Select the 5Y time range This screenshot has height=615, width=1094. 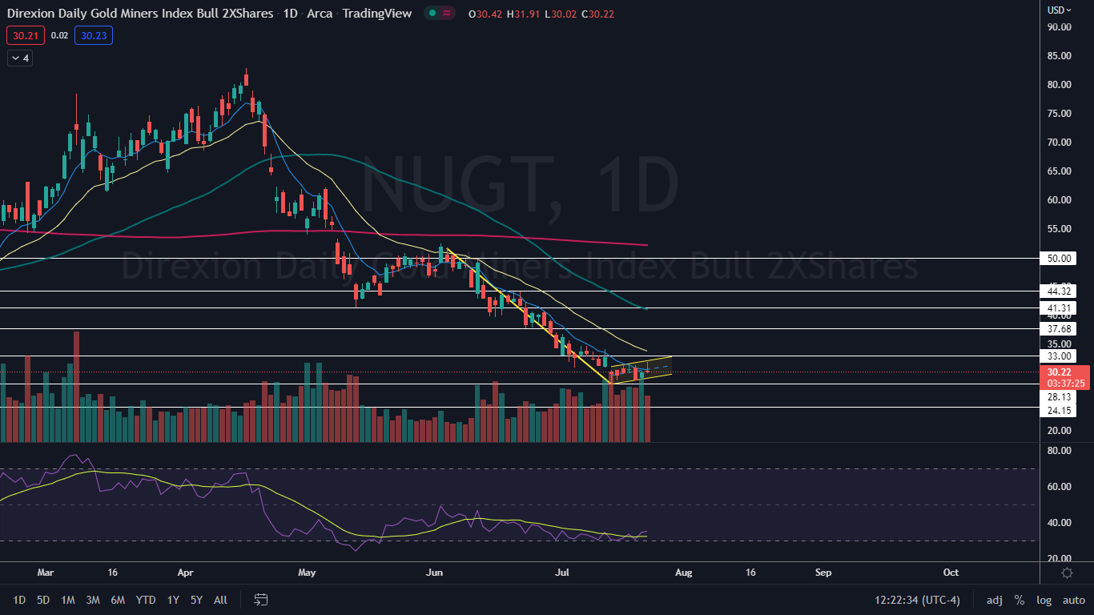click(x=197, y=600)
